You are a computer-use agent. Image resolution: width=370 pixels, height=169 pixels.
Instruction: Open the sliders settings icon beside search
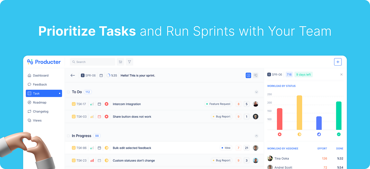tap(120, 62)
